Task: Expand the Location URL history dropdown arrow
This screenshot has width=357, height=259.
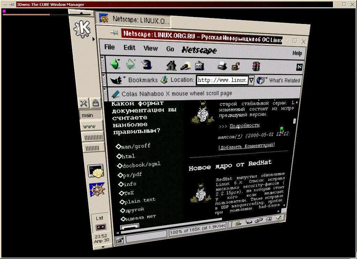Action: [x=251, y=80]
